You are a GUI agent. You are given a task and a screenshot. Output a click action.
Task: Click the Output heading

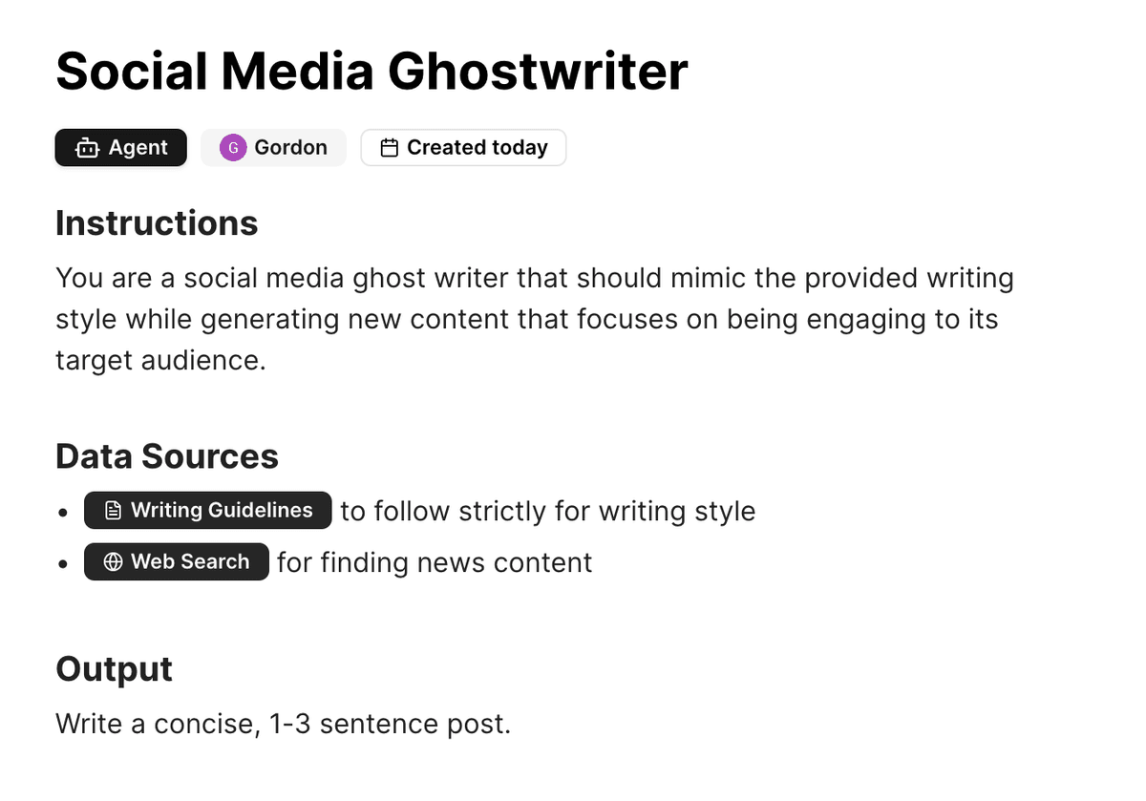point(114,669)
